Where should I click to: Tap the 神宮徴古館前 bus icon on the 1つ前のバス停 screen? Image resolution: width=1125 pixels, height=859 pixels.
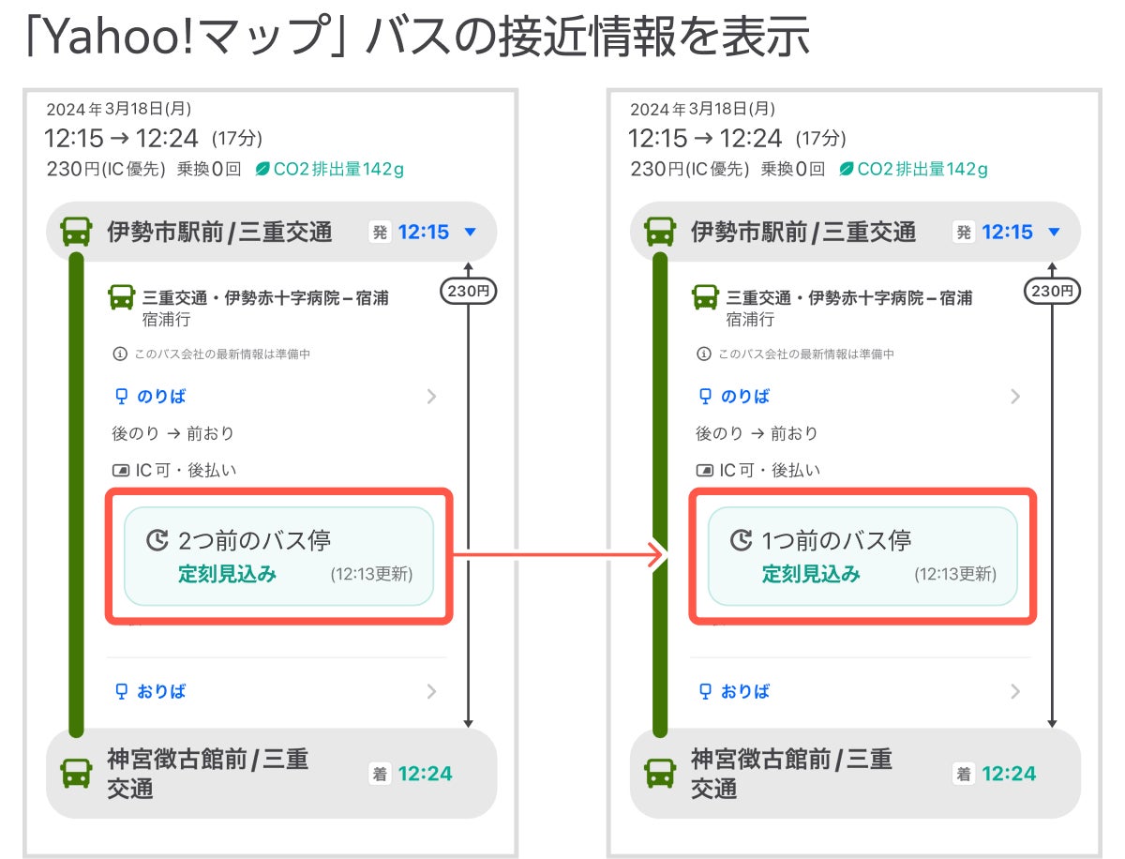(x=660, y=774)
